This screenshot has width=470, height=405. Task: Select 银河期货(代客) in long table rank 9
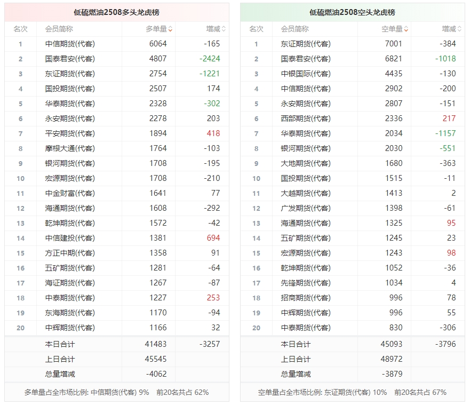click(x=70, y=163)
